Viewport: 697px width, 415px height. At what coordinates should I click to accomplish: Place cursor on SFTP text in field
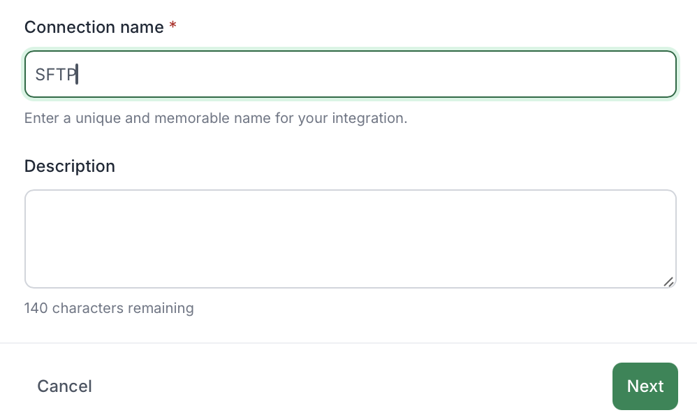pyautogui.click(x=56, y=74)
